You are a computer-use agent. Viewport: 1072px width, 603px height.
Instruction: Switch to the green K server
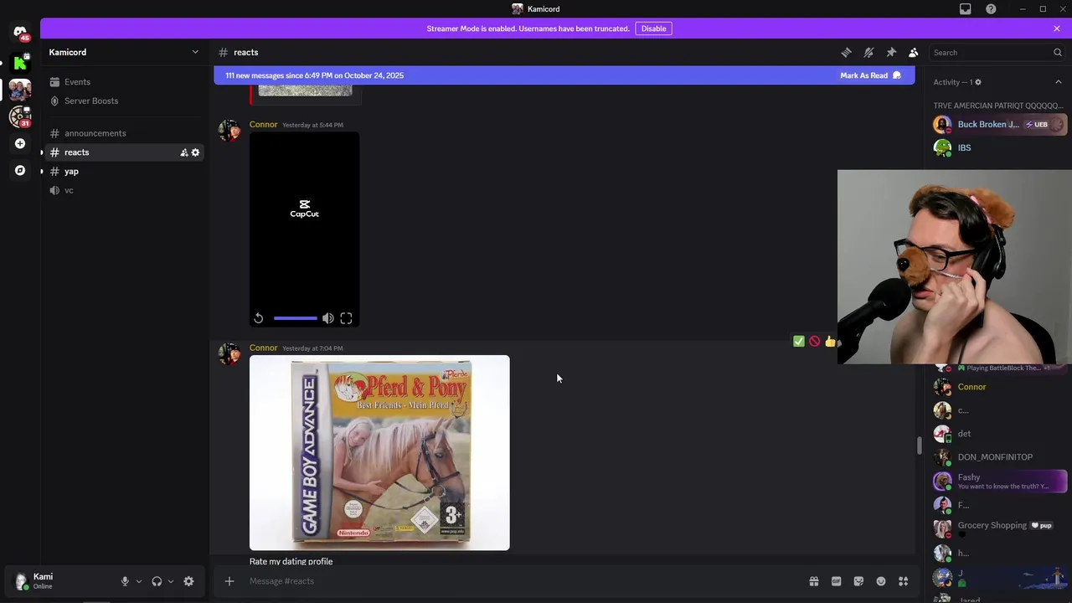pyautogui.click(x=20, y=62)
